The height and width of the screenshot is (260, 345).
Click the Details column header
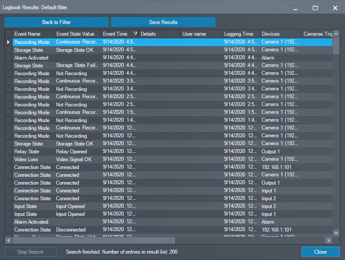(x=148, y=34)
